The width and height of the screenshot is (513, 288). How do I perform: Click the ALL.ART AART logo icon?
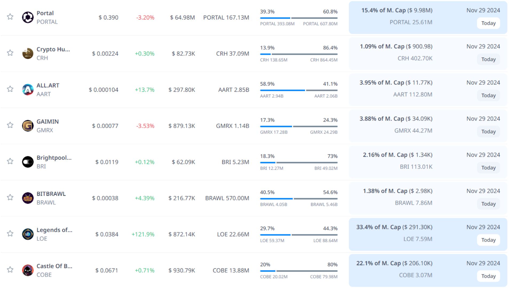[28, 90]
